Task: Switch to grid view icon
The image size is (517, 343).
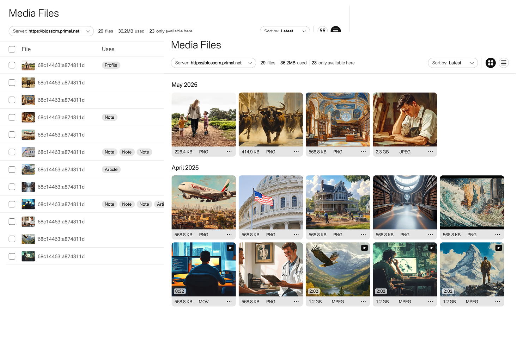Action: 491,63
